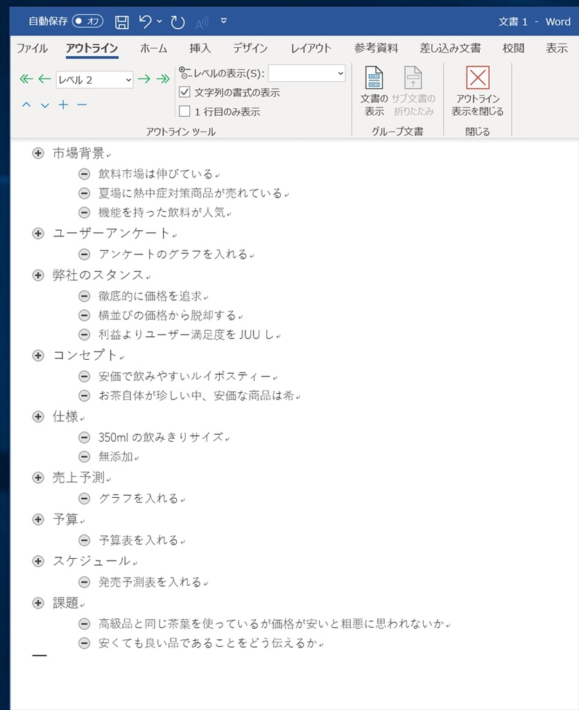Open Customize Quick Access Toolbar dropdown
The image size is (579, 710).
pos(224,21)
